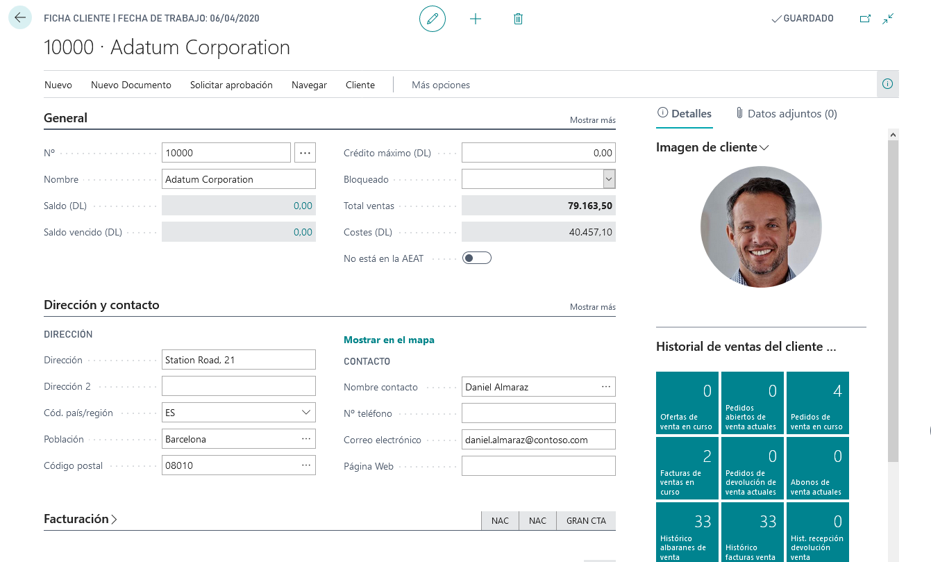Open the Ofertas de venta en curso tile
Screen dimensions: 931x562
[687, 402]
